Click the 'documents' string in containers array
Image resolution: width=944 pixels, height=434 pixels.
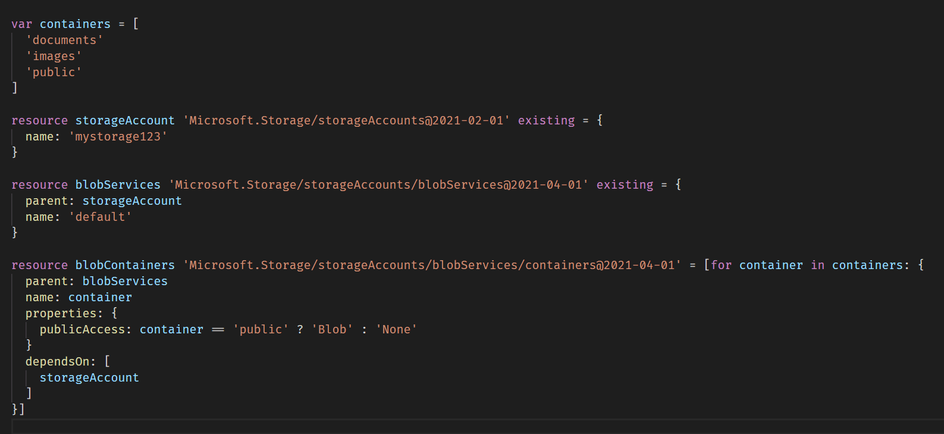tap(64, 40)
